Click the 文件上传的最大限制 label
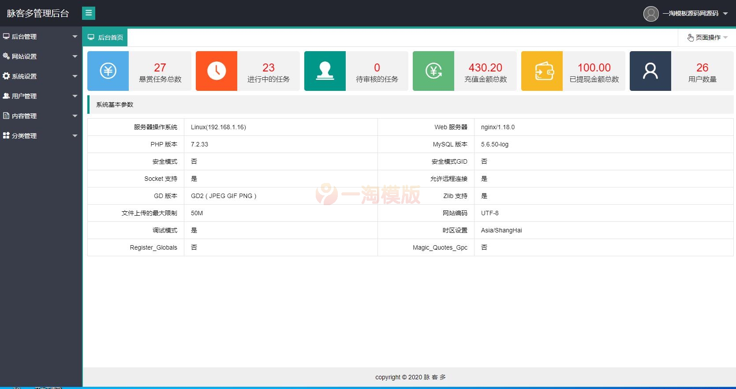This screenshot has width=736, height=389. click(x=149, y=213)
